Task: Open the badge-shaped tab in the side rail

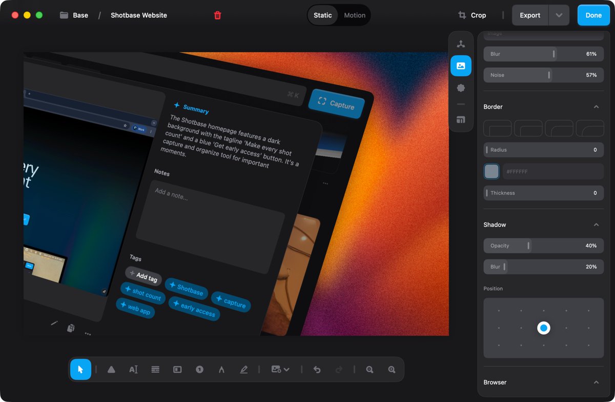Action: point(461,88)
